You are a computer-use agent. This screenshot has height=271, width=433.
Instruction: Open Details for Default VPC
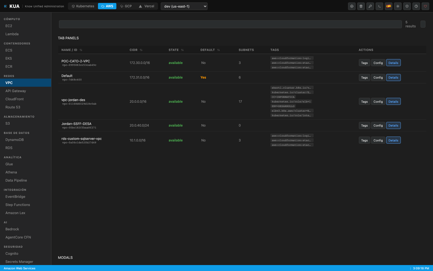pos(393,78)
